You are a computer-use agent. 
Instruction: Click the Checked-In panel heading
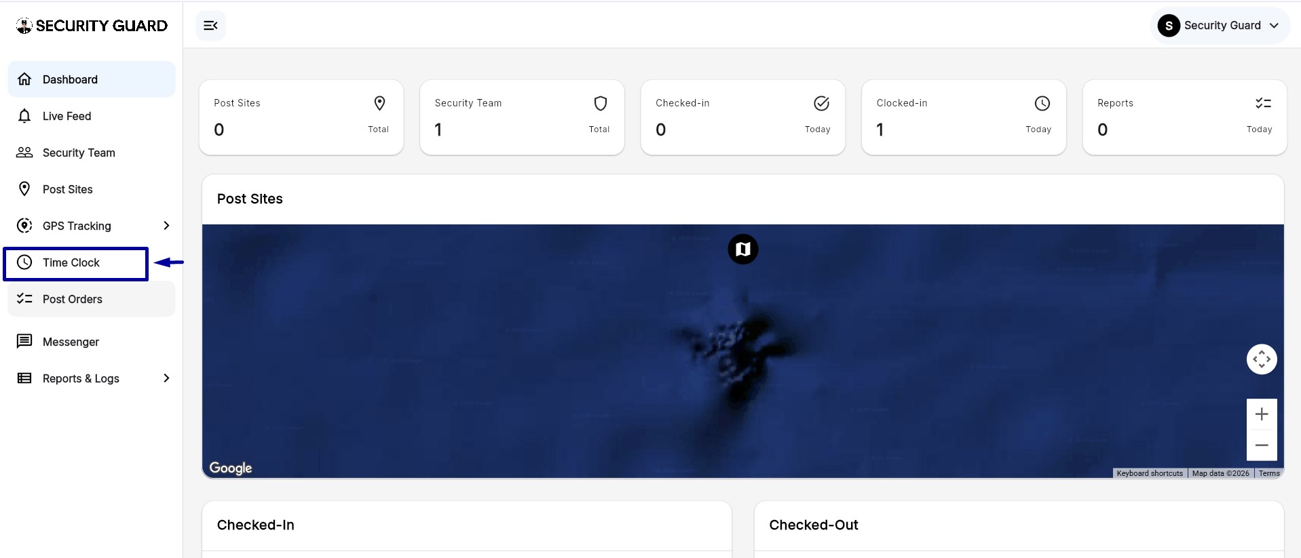255,525
